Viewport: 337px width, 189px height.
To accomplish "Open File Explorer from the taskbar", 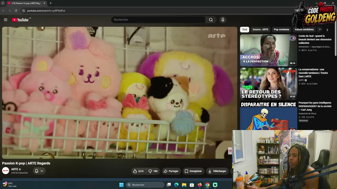I will coord(184,185).
